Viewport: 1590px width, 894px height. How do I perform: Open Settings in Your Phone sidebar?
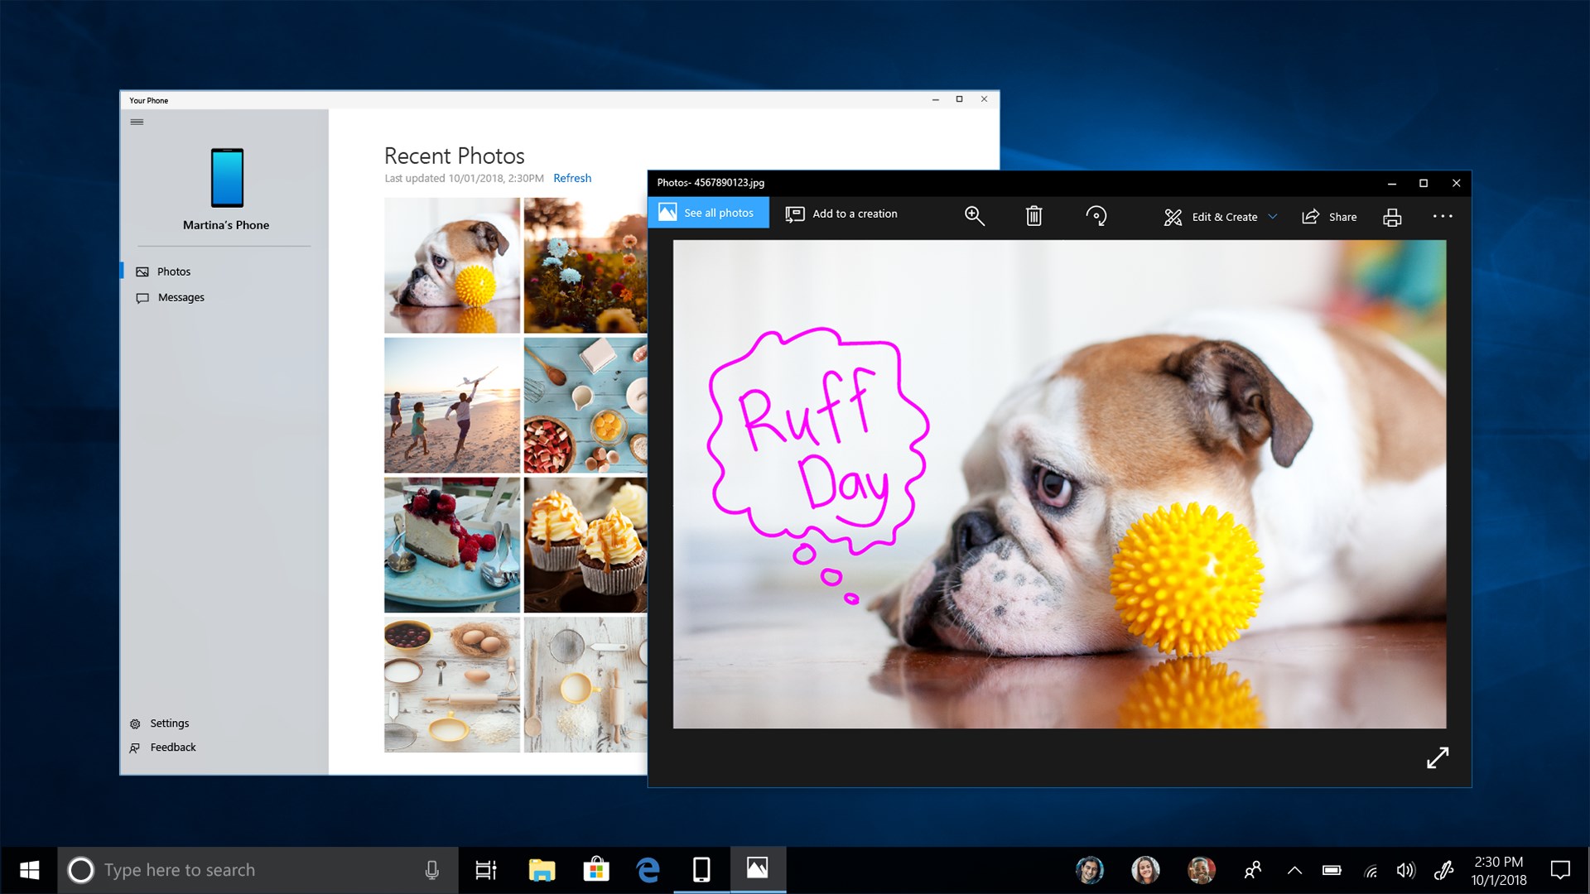(x=169, y=723)
